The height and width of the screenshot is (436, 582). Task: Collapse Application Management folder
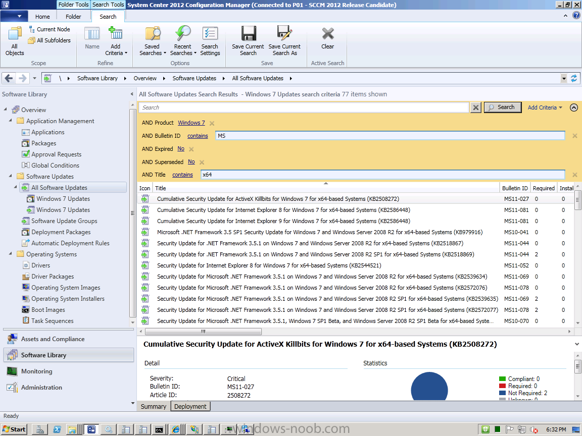click(11, 121)
